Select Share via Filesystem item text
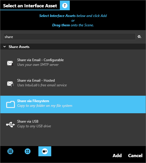Image resolution: width=146 pixels, height=163 pixels. [33, 101]
